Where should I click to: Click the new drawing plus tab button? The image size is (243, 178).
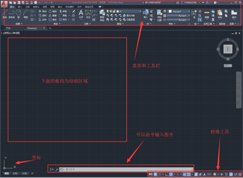tap(50, 28)
